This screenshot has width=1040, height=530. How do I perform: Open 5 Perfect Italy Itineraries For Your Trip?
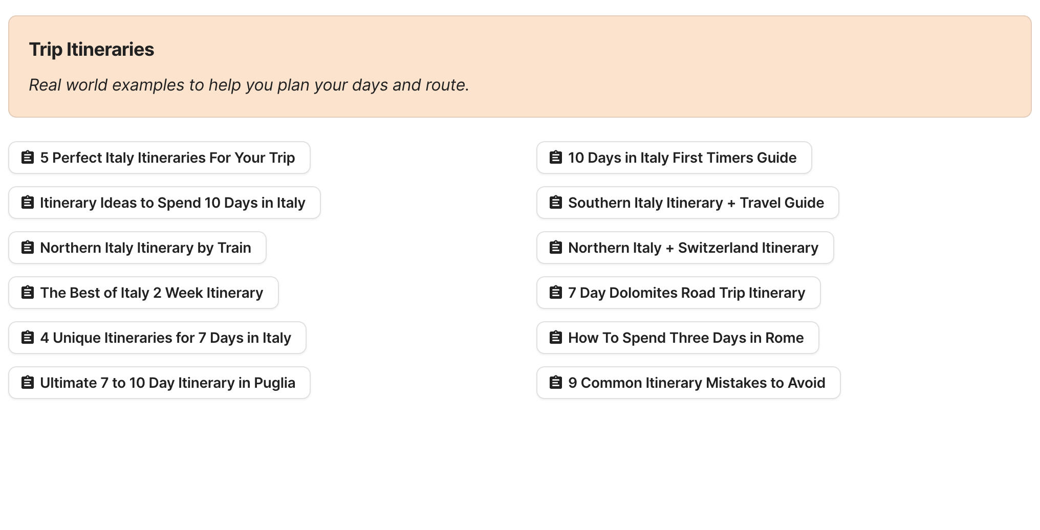coord(159,158)
